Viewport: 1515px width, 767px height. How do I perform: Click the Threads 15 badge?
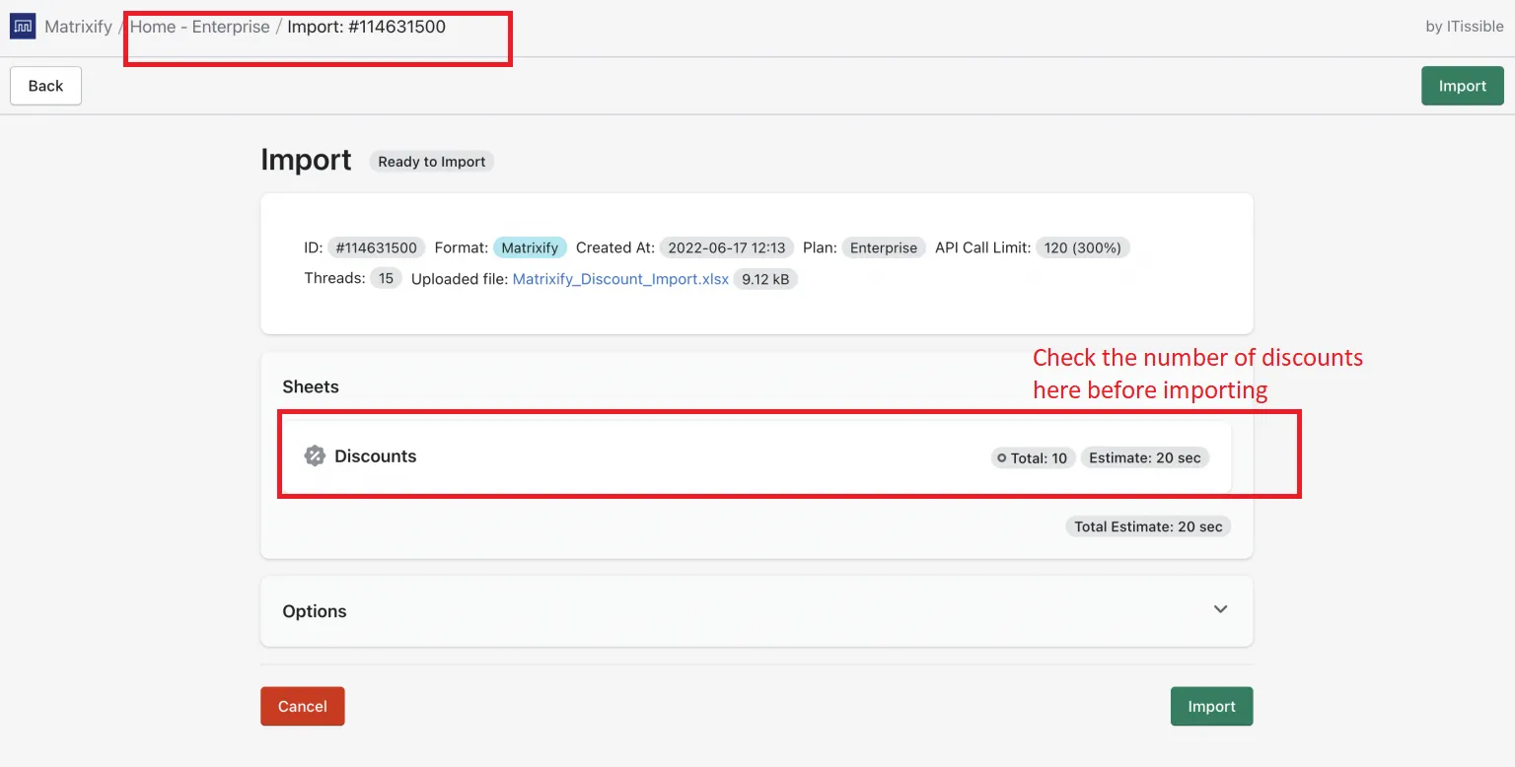click(x=386, y=278)
